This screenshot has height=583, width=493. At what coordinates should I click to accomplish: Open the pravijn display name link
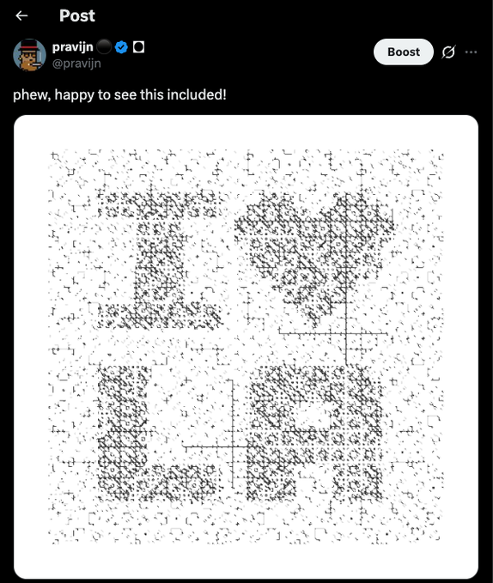(x=72, y=47)
